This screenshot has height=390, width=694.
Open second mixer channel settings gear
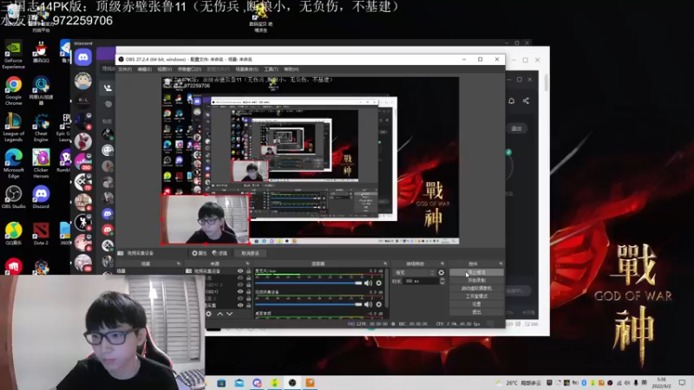click(379, 304)
